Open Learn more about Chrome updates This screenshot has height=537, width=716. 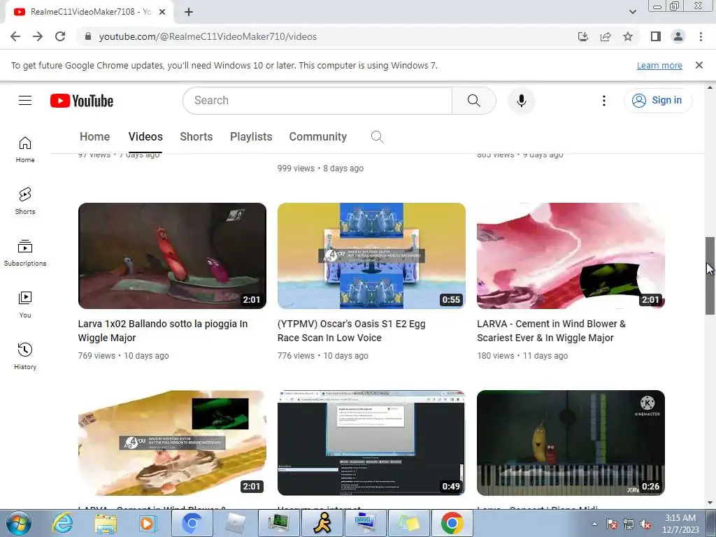click(659, 66)
